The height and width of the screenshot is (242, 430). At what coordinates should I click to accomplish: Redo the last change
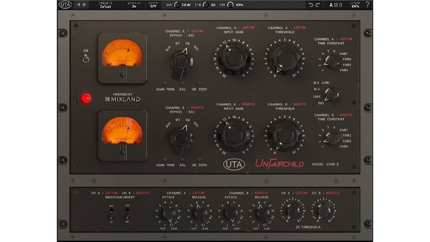coord(318,5)
